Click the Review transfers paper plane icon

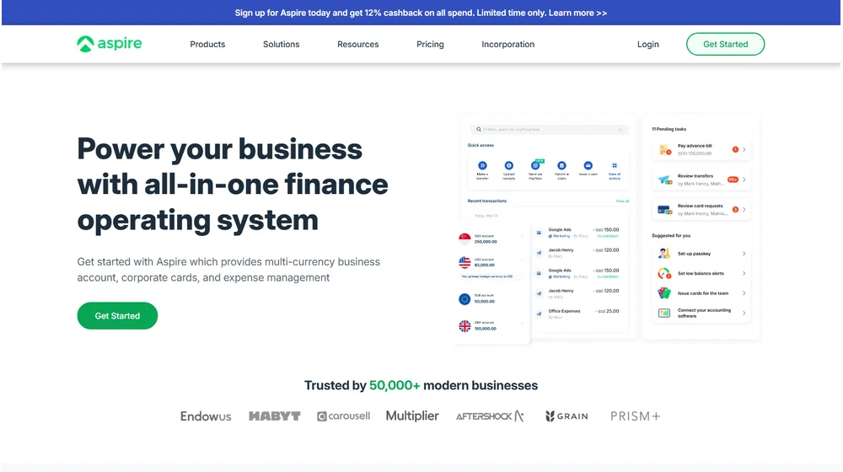(664, 180)
